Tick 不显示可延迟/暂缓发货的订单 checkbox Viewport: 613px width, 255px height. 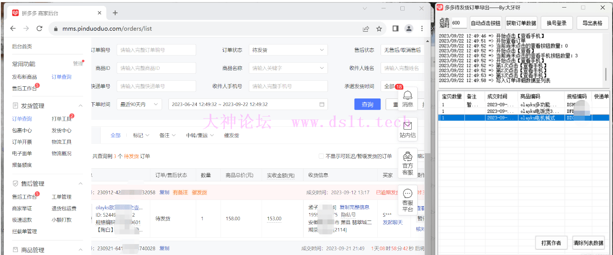[x=321, y=156]
